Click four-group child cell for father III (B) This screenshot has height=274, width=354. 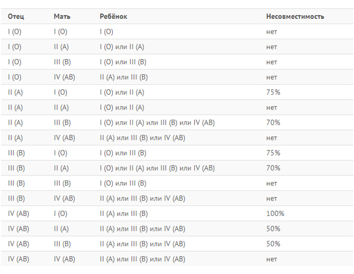tap(157, 168)
